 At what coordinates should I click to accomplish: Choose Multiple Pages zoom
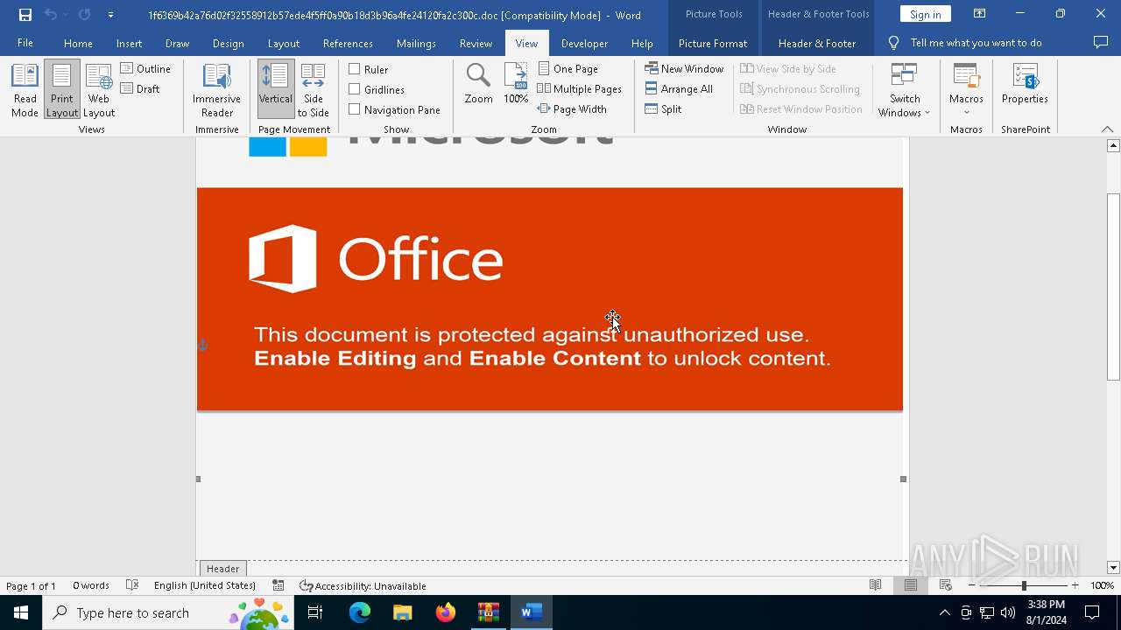579,88
